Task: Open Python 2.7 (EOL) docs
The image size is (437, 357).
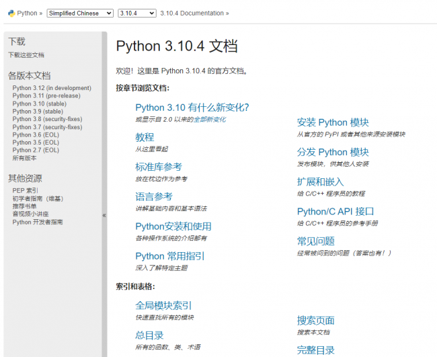Action: pos(36,150)
